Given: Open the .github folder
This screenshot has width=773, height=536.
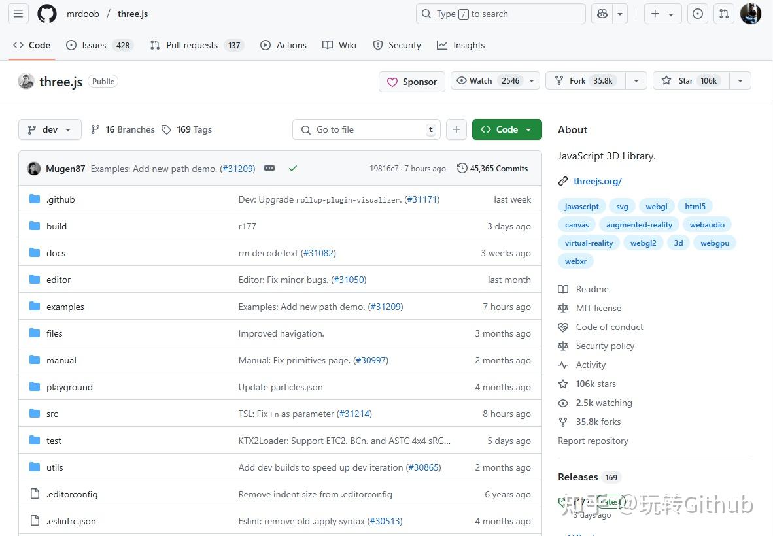Looking at the screenshot, I should [x=61, y=199].
